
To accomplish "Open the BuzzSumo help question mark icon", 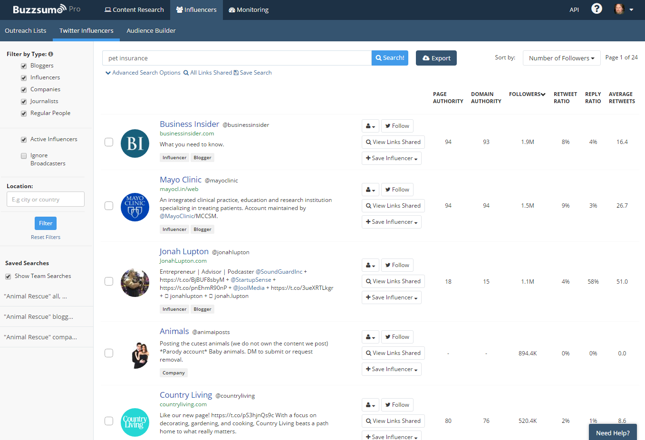I will (597, 9).
